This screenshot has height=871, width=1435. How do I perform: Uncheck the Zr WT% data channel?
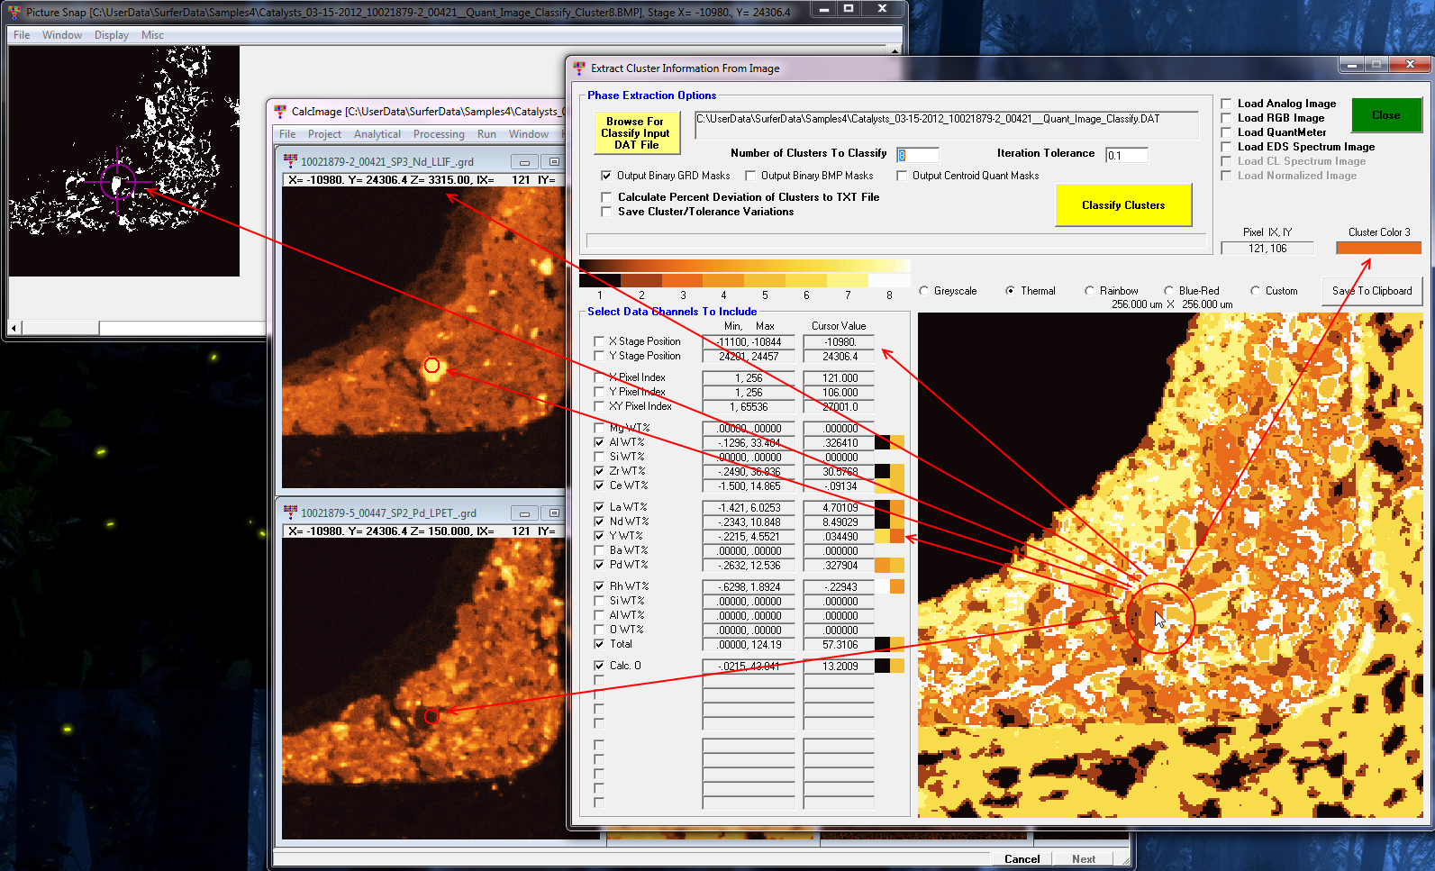[x=600, y=471]
